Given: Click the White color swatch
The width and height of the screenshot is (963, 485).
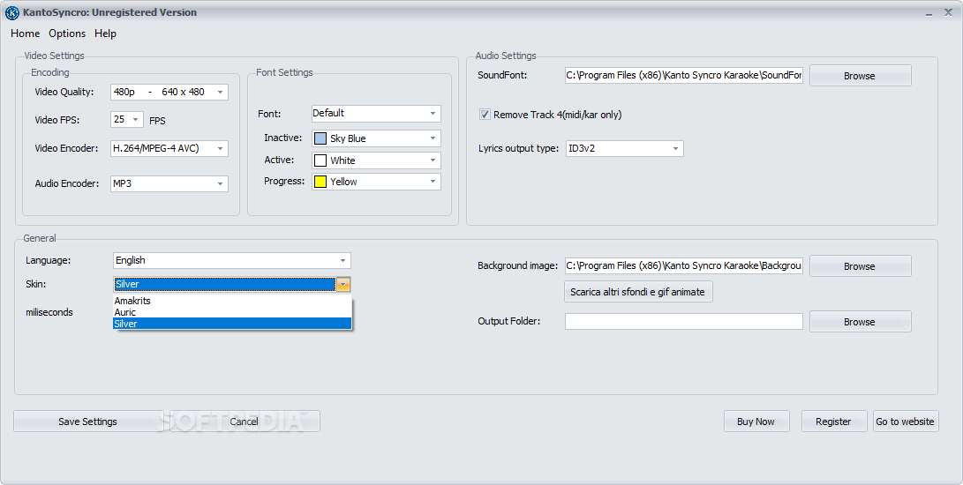Looking at the screenshot, I should 320,160.
